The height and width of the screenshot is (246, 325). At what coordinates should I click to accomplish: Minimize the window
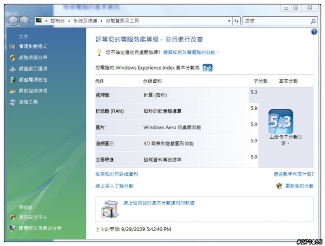point(286,8)
